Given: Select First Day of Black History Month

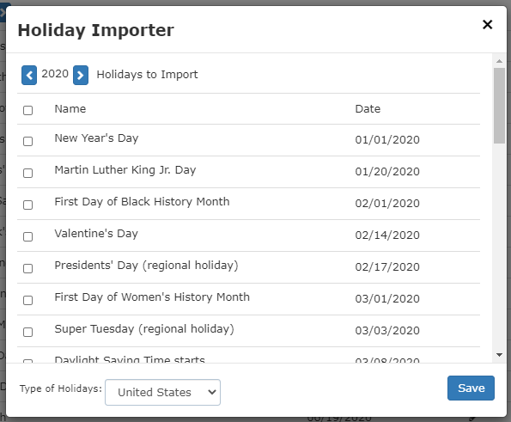Looking at the screenshot, I should pyautogui.click(x=28, y=205).
